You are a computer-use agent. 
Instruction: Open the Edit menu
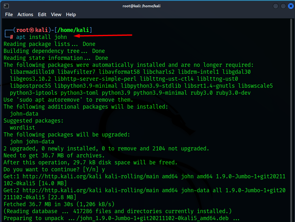(42, 15)
